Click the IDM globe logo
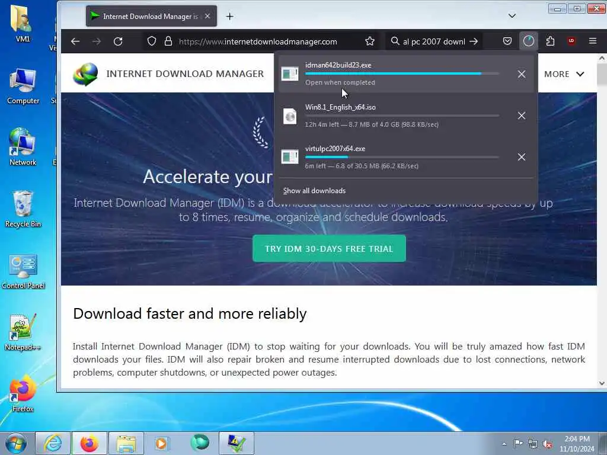 [85, 73]
